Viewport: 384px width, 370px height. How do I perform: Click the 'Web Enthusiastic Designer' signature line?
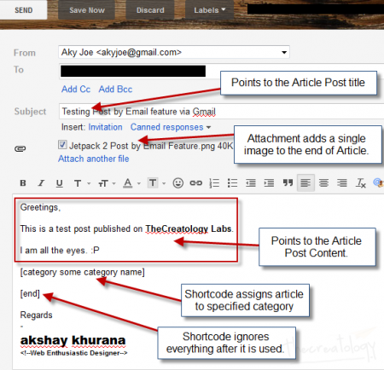[x=74, y=353]
